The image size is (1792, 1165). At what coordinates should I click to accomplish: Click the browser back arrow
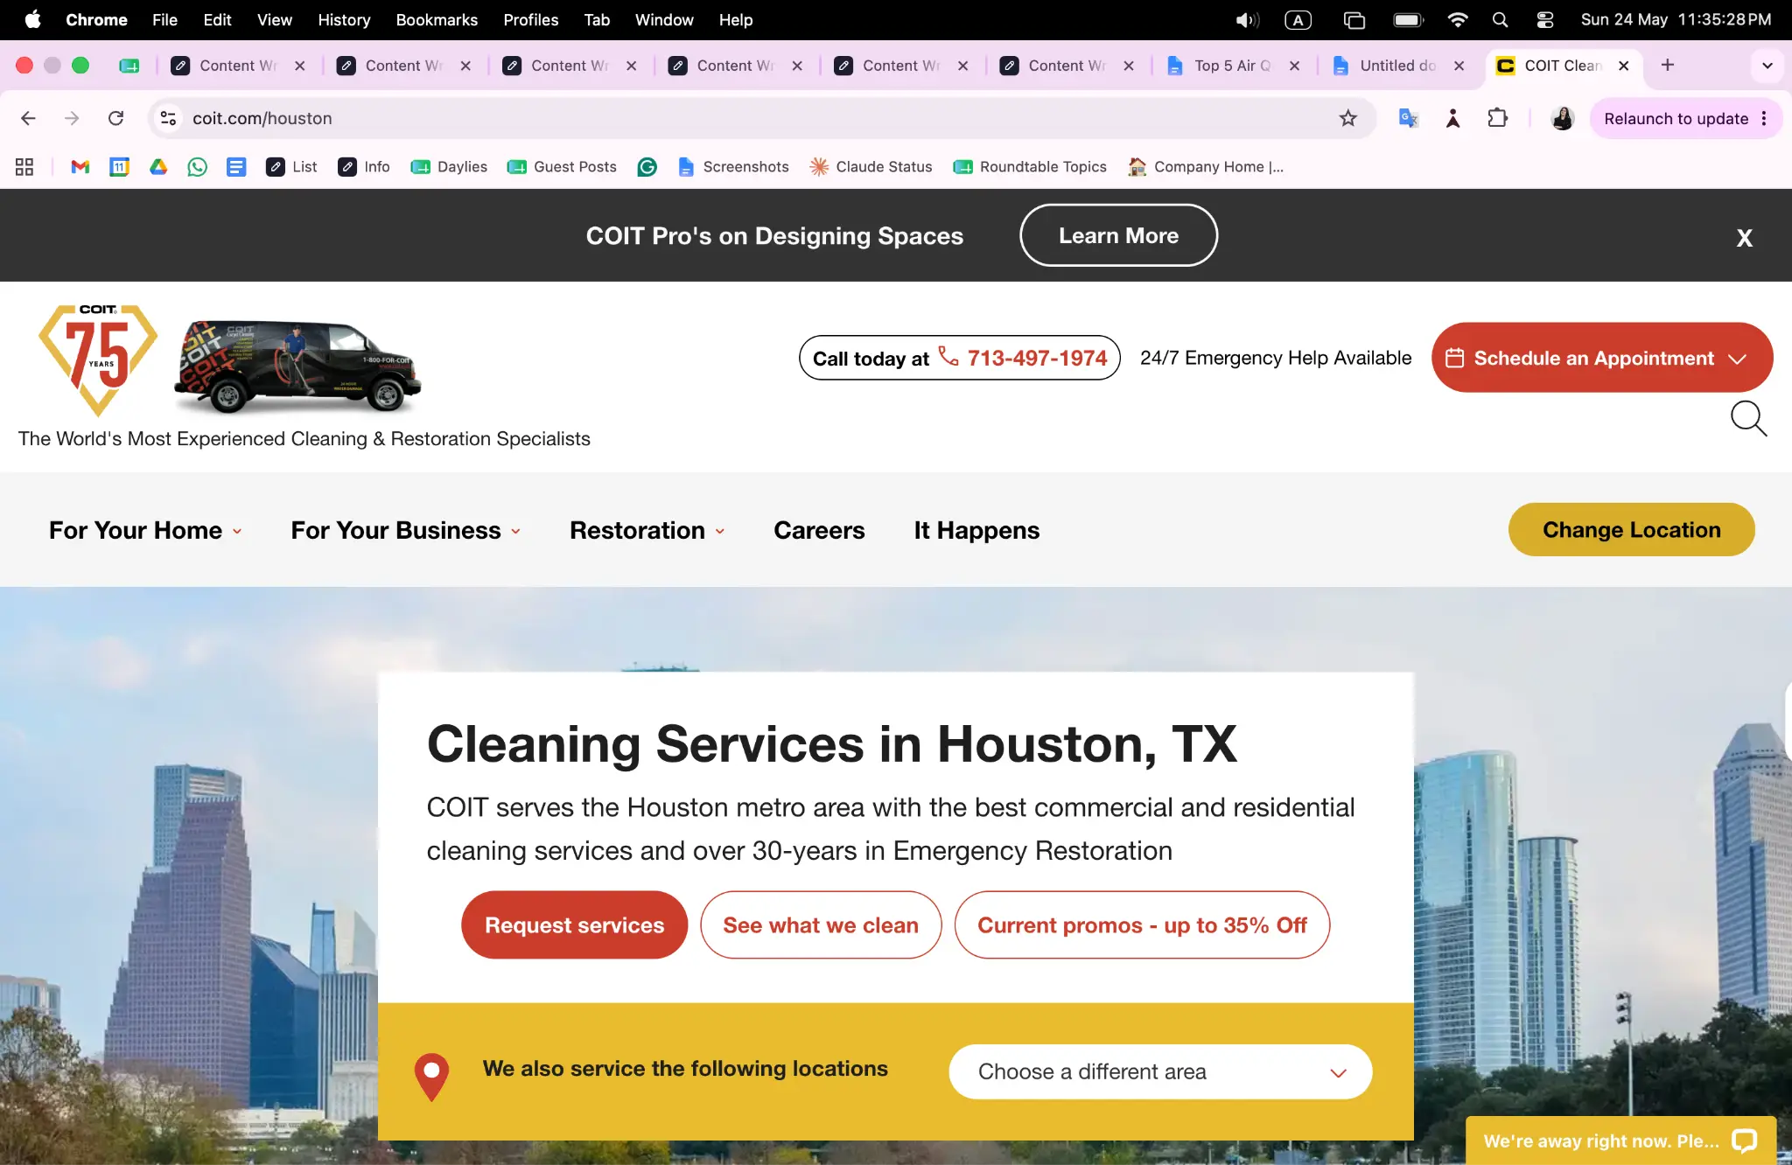[28, 118]
